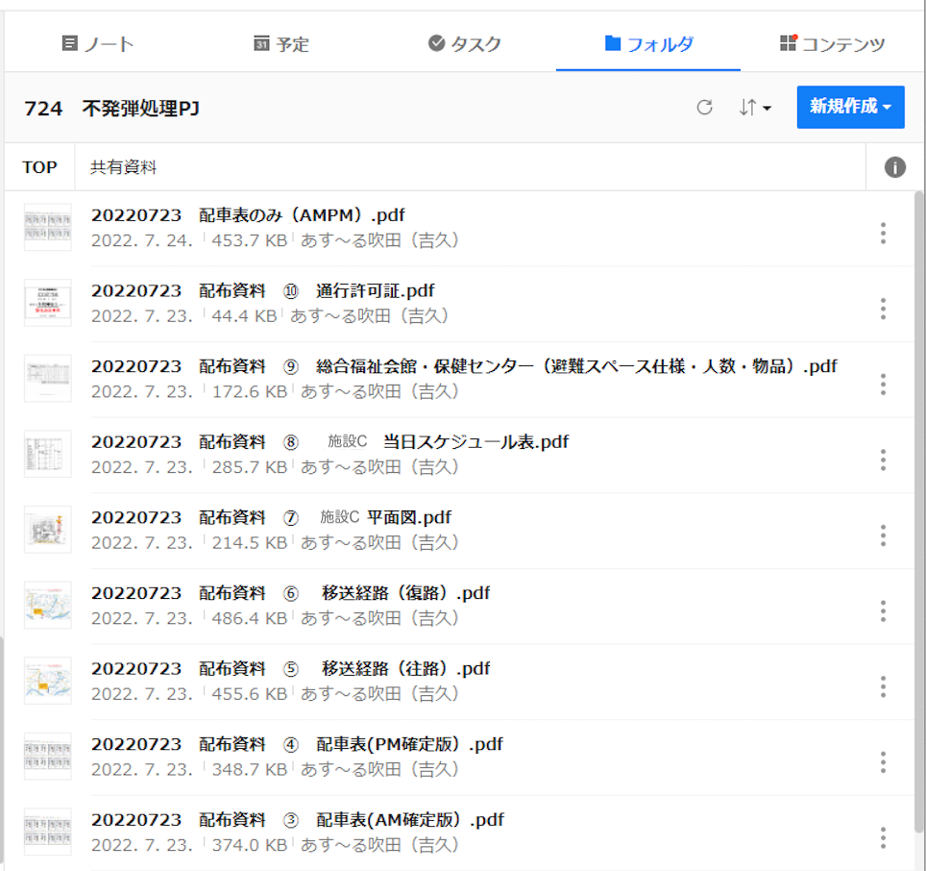Open more options for 配車表のみ（AMPM）.pdf

(883, 233)
